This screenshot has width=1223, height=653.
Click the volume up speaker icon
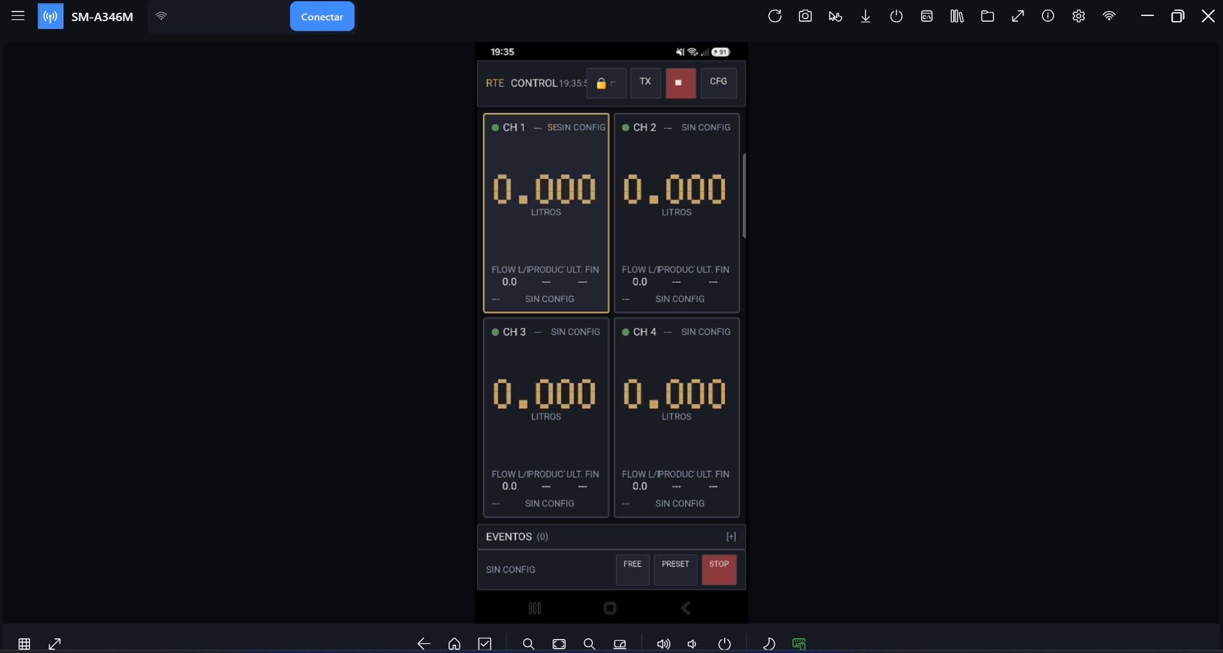tap(663, 643)
